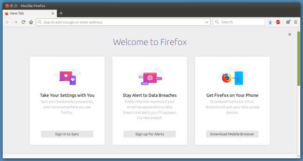
Task: Click Get Firefox on Your Phone heading
Action: pos(232,95)
